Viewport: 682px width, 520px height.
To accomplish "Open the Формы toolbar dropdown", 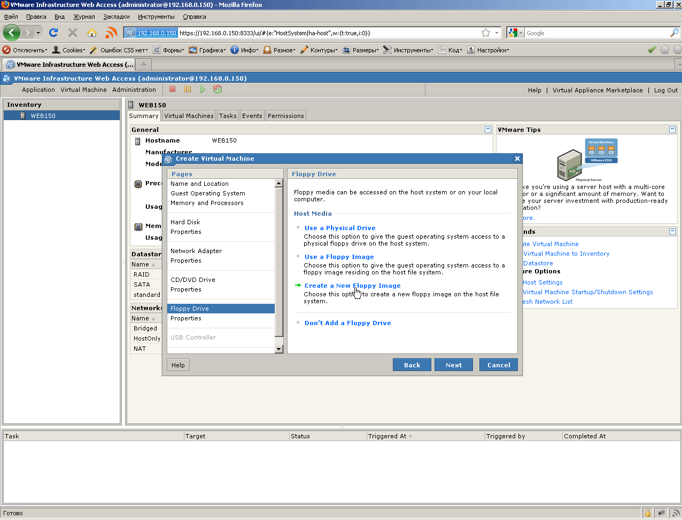I will [169, 50].
